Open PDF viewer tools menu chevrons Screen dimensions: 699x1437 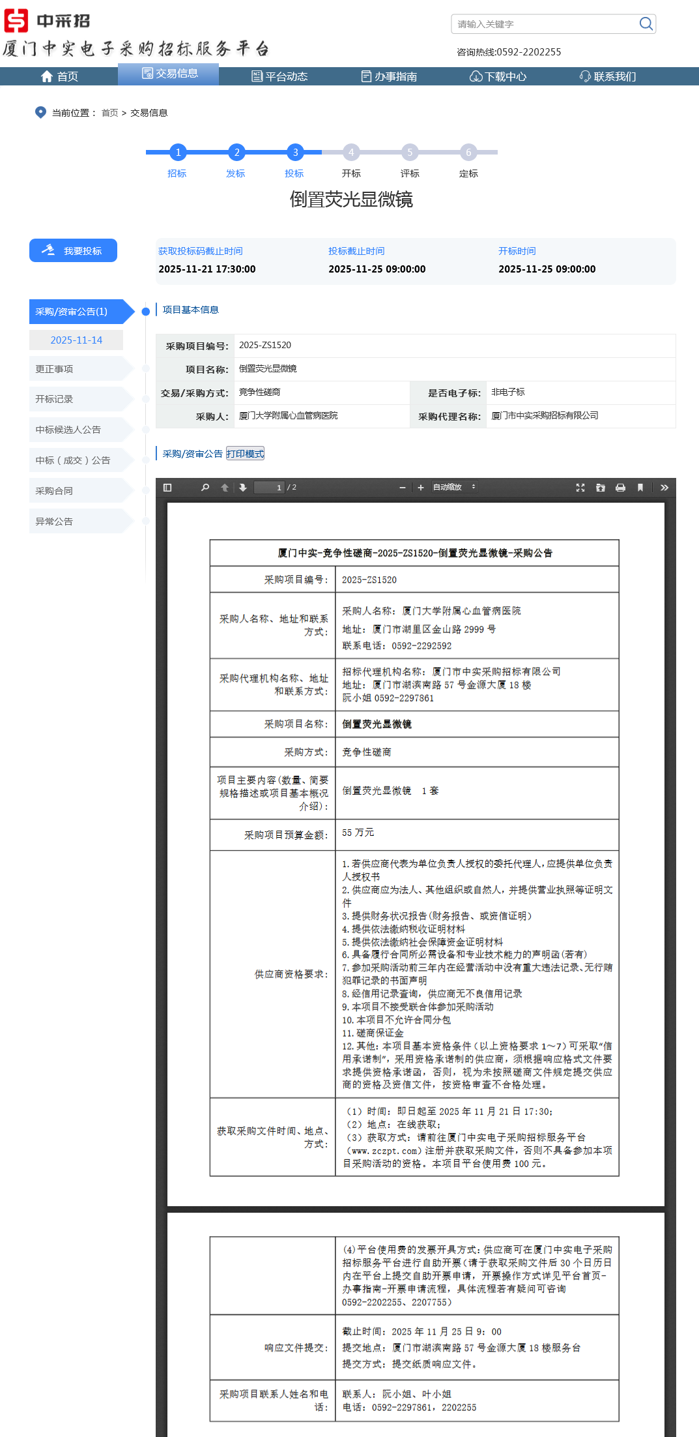(x=664, y=488)
